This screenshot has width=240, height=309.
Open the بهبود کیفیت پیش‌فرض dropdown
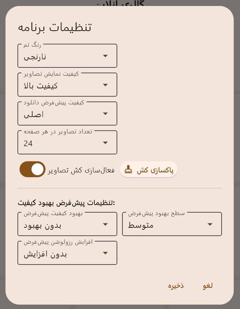pyautogui.click(x=67, y=224)
